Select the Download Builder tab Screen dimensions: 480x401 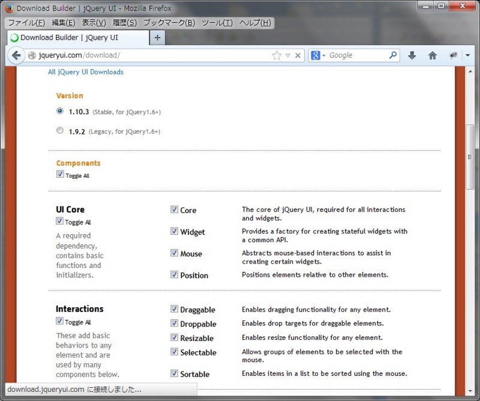pyautogui.click(x=78, y=38)
